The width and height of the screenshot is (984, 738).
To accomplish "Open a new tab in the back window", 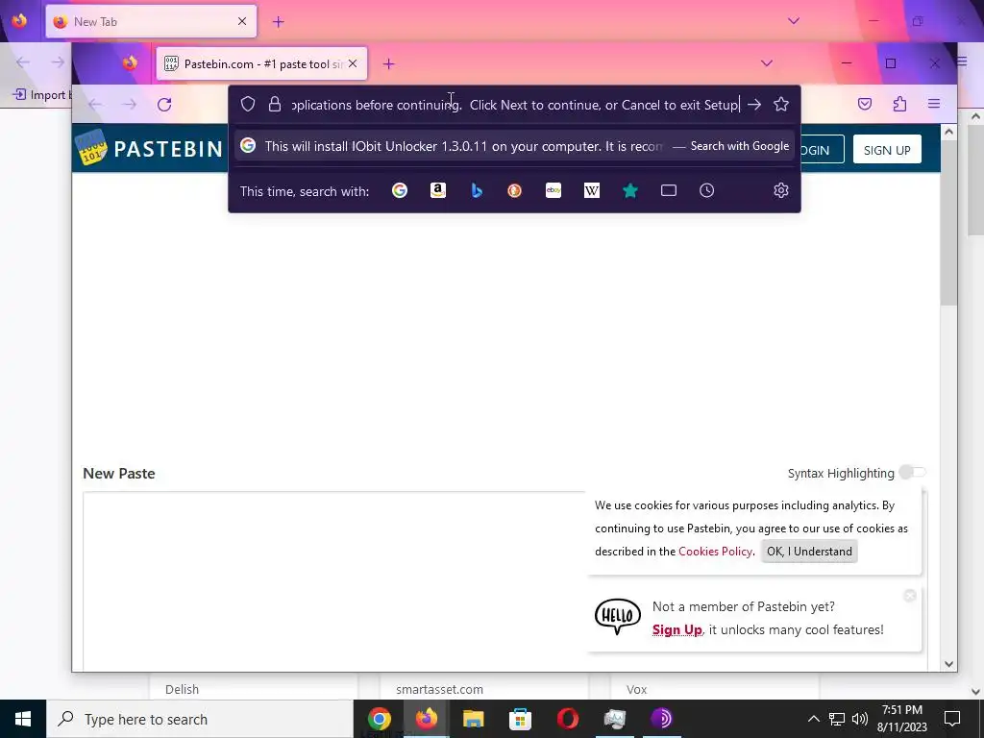I will [278, 22].
